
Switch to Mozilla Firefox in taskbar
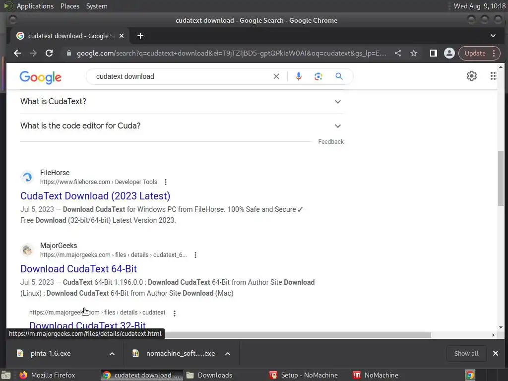48,375
